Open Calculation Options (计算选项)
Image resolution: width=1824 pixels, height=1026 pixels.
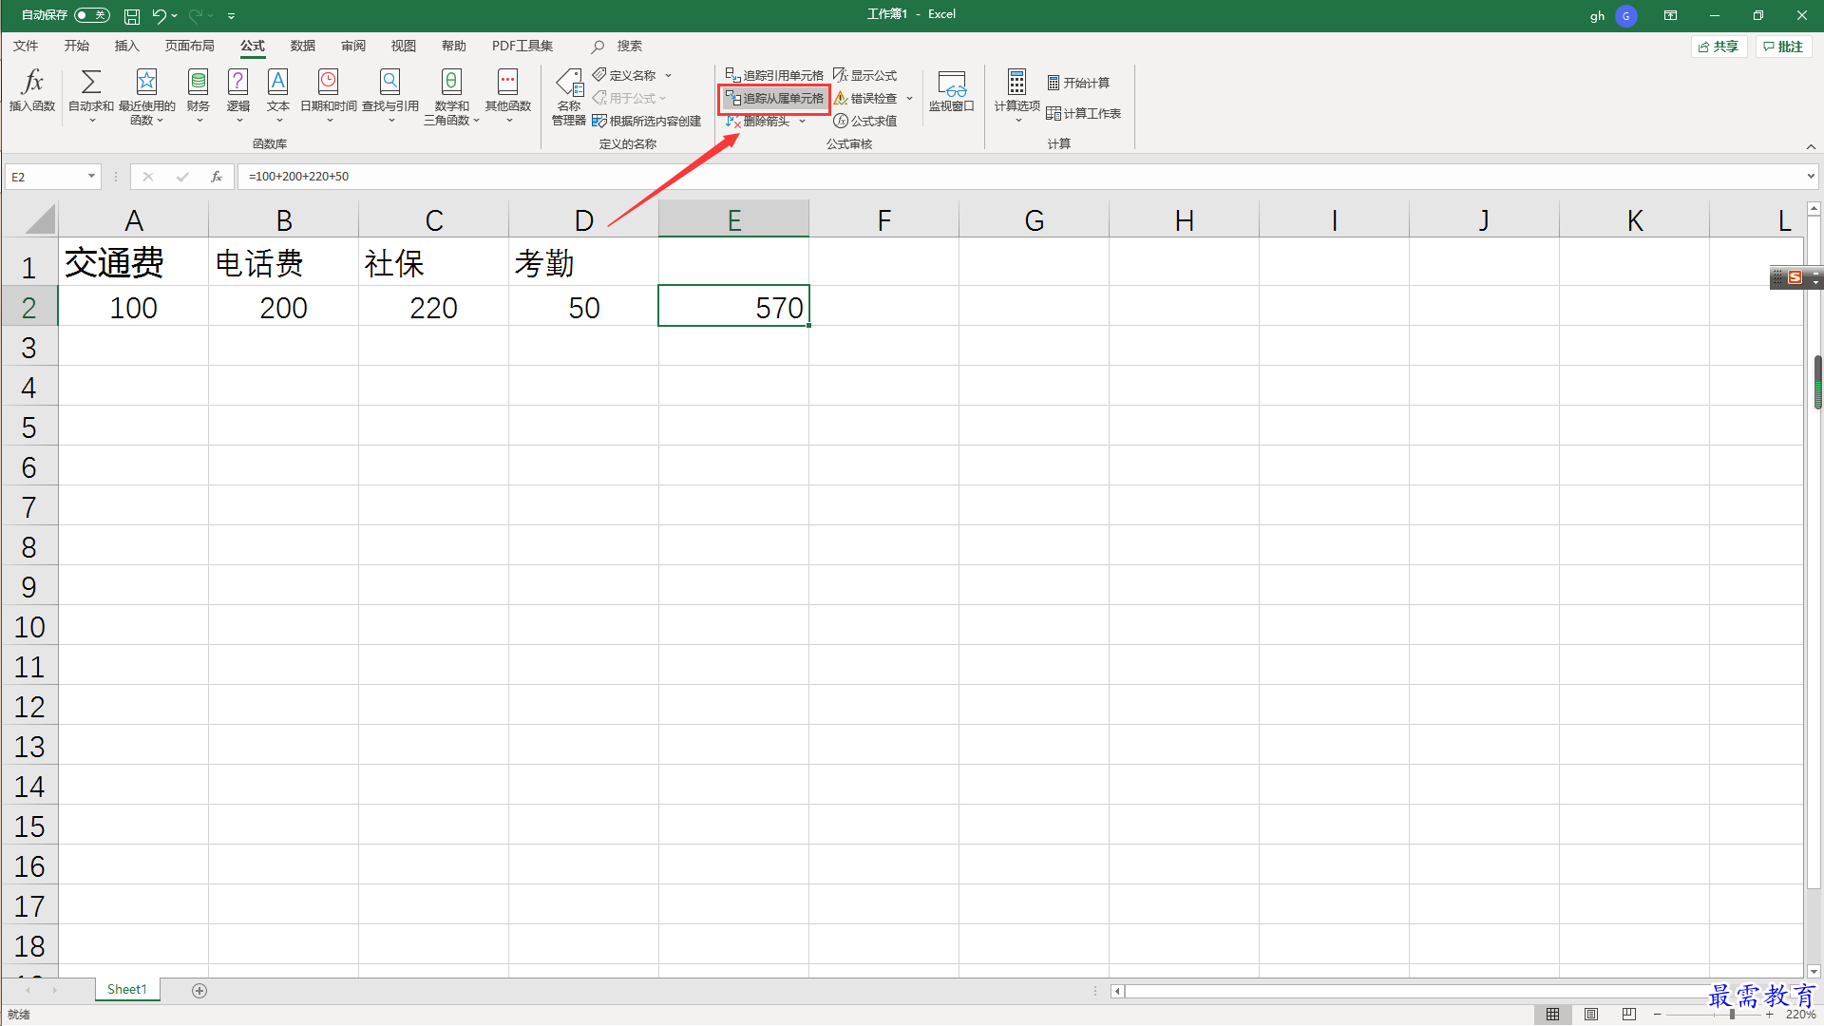pyautogui.click(x=1016, y=95)
